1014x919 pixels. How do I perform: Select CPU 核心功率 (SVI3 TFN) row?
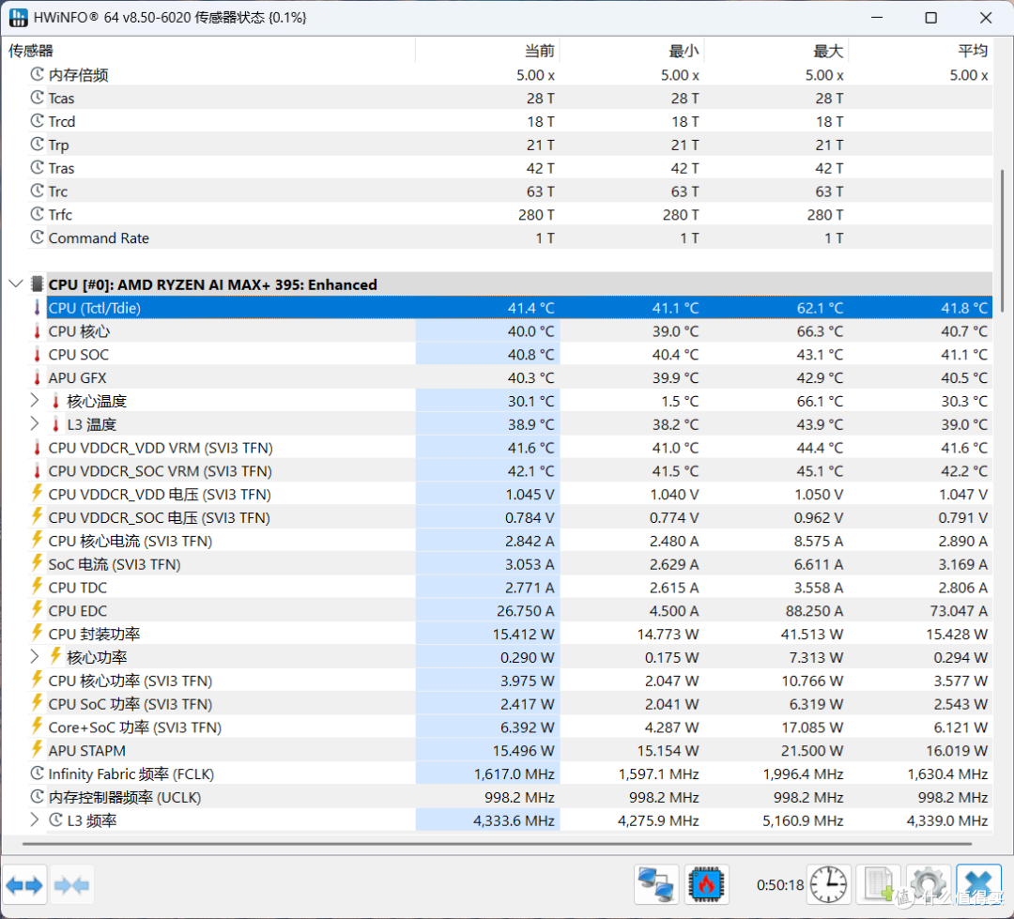pos(510,681)
